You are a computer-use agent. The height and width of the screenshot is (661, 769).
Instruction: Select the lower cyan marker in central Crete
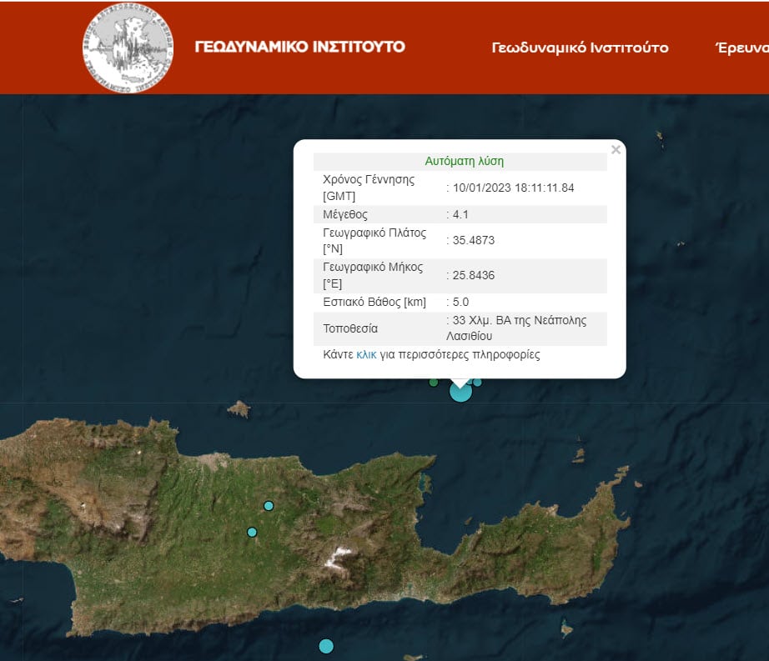252,532
